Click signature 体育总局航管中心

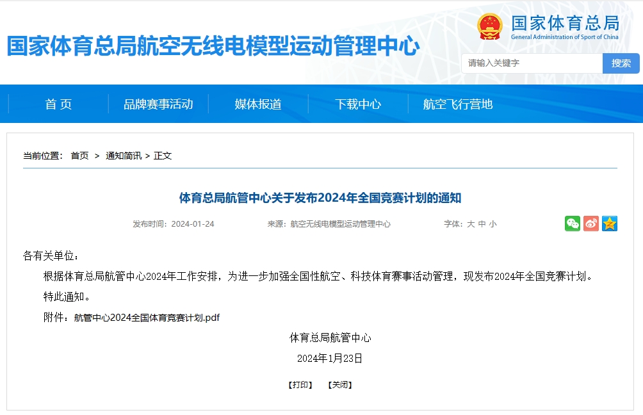[x=330, y=338]
